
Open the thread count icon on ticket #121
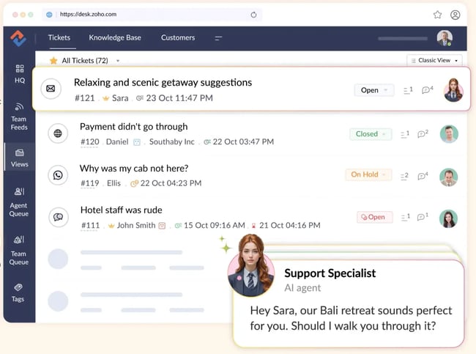pos(408,90)
